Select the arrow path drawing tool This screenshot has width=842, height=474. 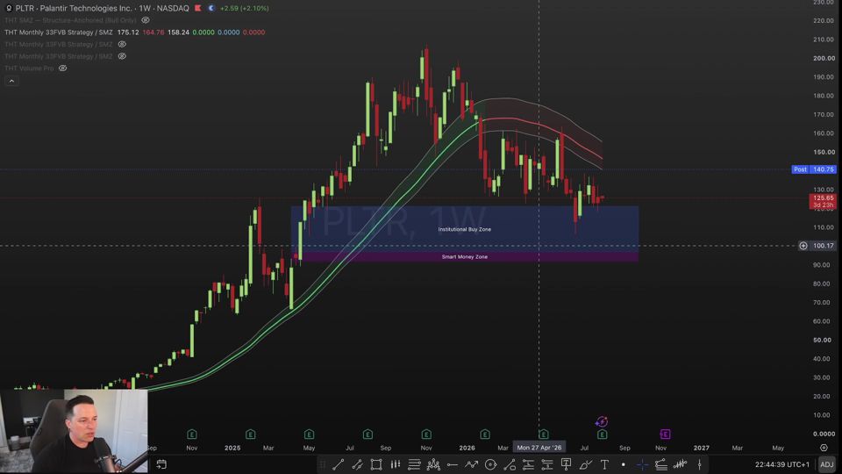click(472, 464)
